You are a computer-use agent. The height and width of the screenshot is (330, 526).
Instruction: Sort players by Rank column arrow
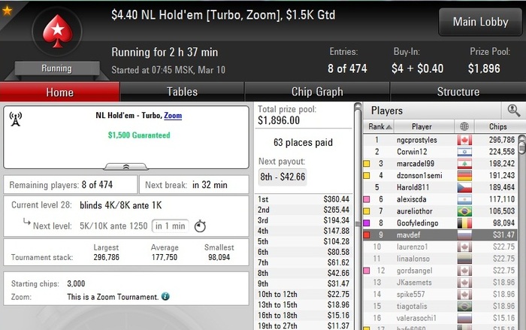tap(388, 127)
